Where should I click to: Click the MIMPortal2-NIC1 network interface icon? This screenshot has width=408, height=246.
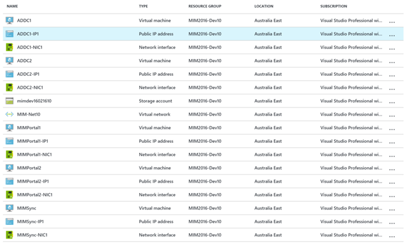point(10,194)
